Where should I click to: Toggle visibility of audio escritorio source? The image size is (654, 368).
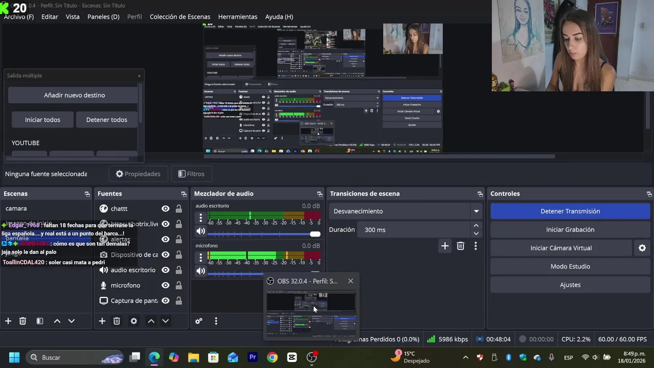[166, 270]
